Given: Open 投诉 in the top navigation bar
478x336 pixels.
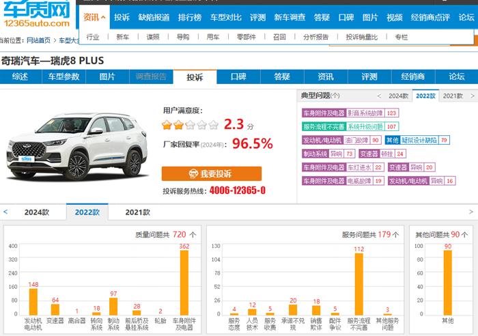Looking at the screenshot, I should [122, 17].
